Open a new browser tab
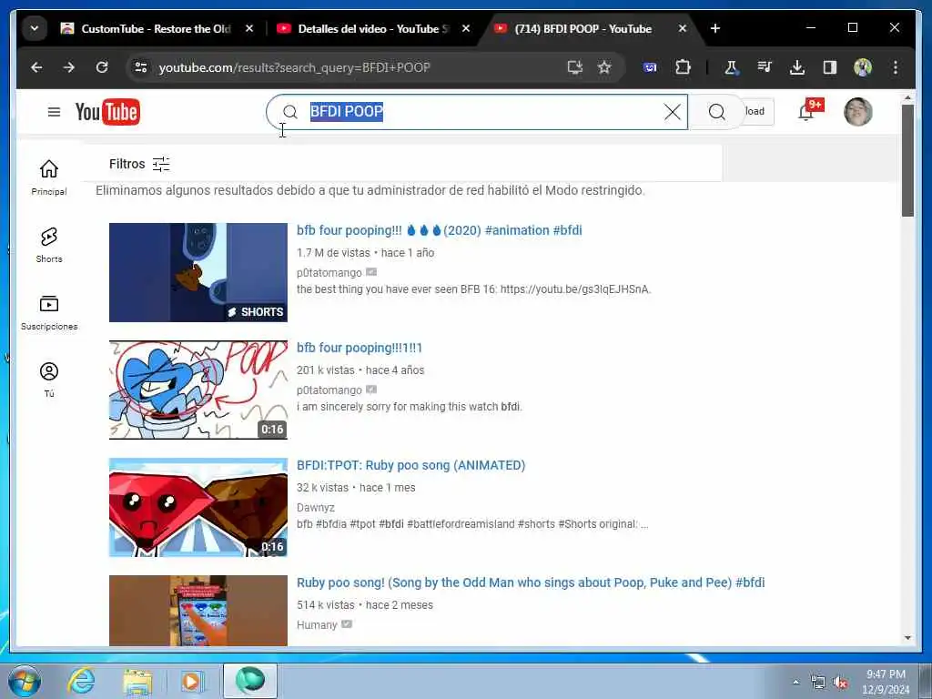Screen dimensions: 932x699 pos(715,28)
